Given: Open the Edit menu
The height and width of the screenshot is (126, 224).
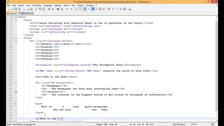Looking at the screenshot, I should click(x=14, y=6).
